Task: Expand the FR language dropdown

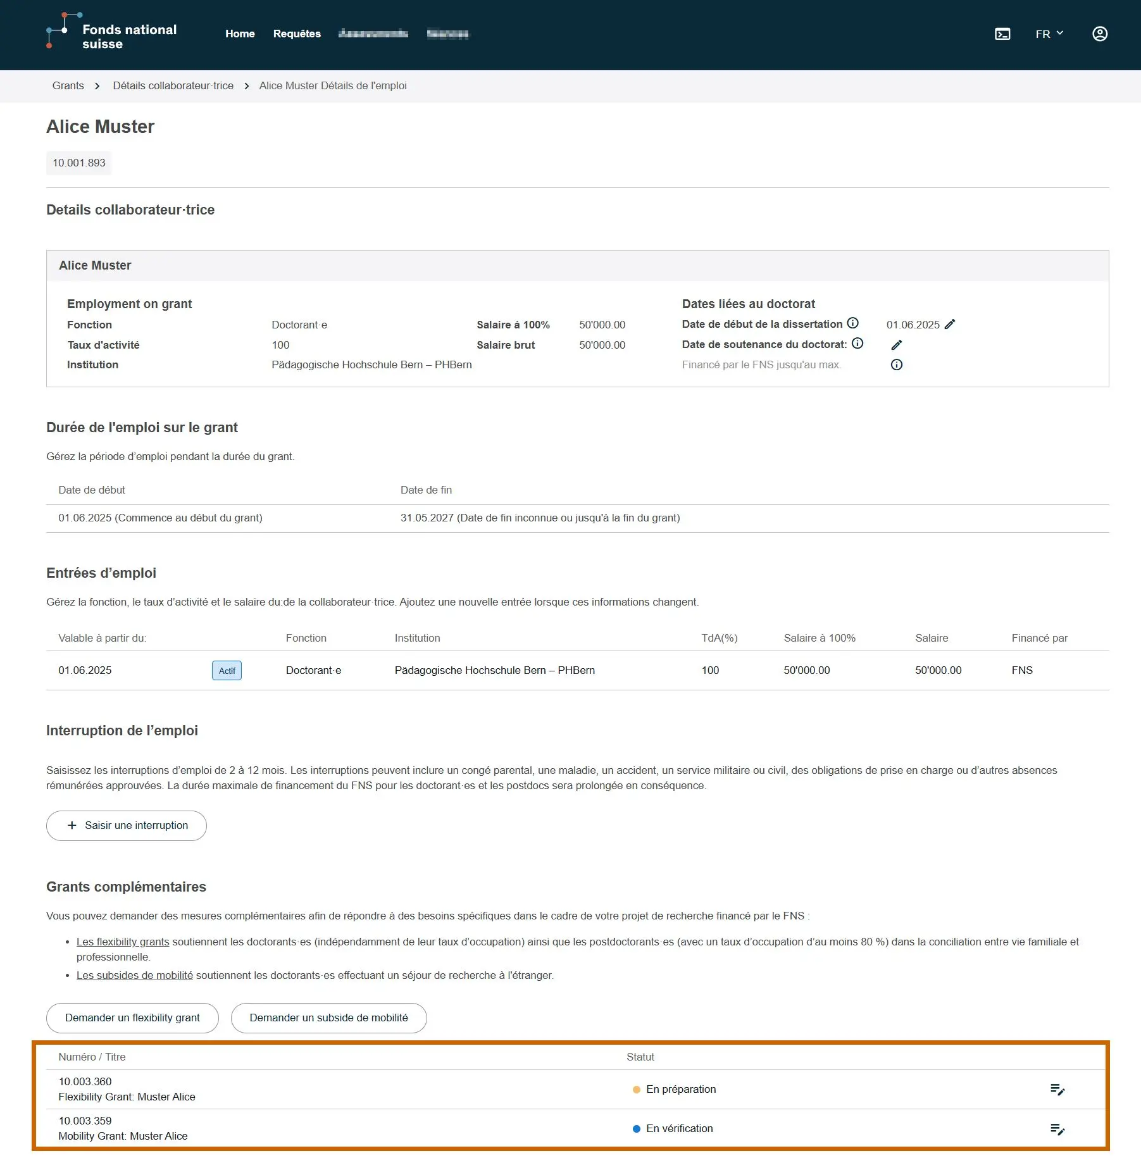Action: [x=1049, y=34]
